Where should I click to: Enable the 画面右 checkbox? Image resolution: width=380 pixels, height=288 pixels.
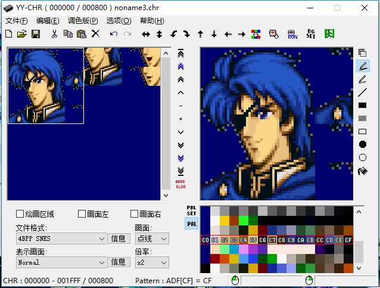tap(134, 214)
